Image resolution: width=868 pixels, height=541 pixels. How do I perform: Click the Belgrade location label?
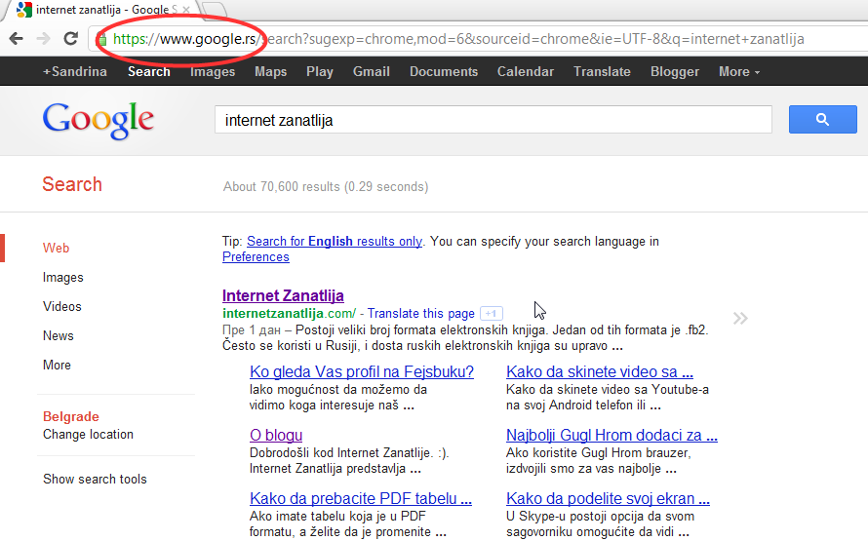point(71,416)
